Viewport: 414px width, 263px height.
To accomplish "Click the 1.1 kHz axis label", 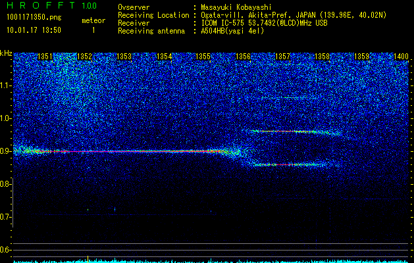I will click(6, 85).
